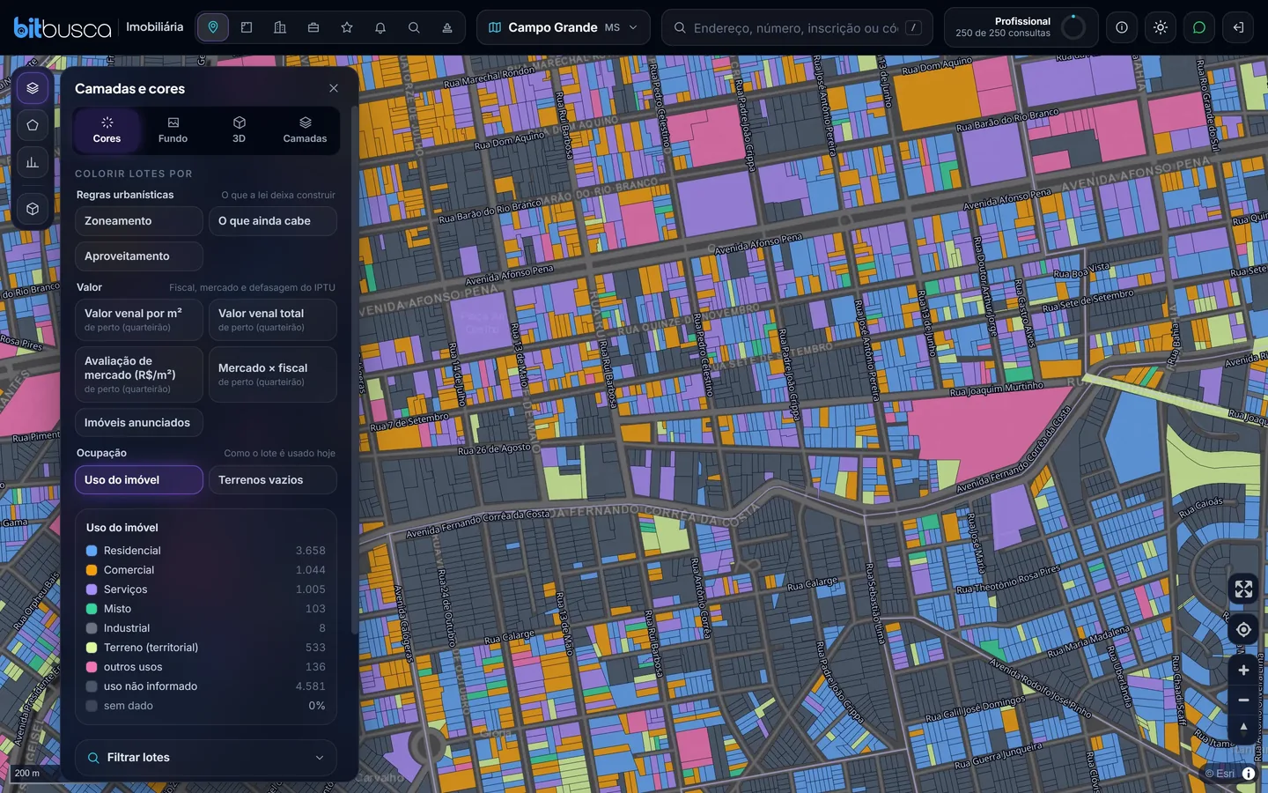
Task: Zoom in with the plus button
Action: 1243,670
